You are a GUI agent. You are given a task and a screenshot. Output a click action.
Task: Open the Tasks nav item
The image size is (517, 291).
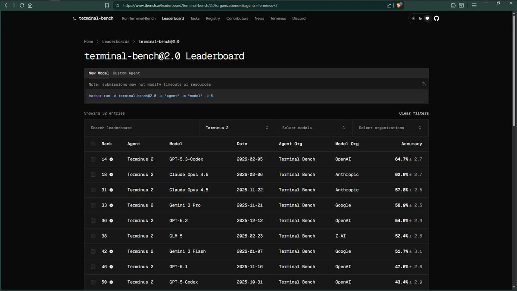(195, 19)
